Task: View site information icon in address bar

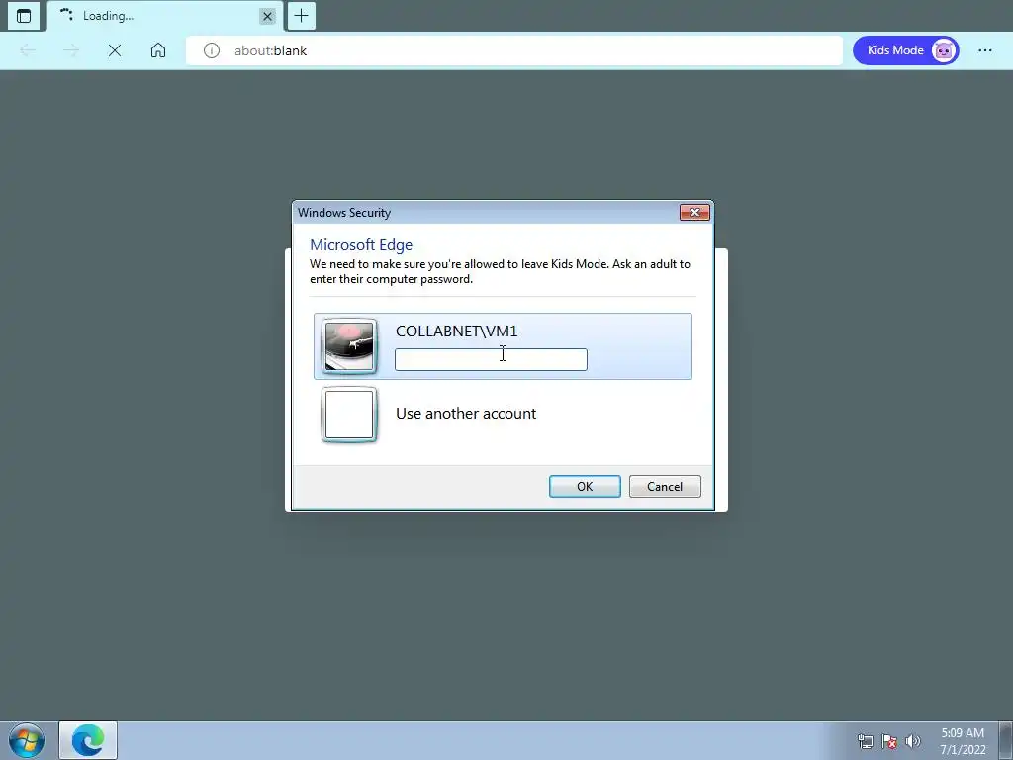Action: coord(212,50)
